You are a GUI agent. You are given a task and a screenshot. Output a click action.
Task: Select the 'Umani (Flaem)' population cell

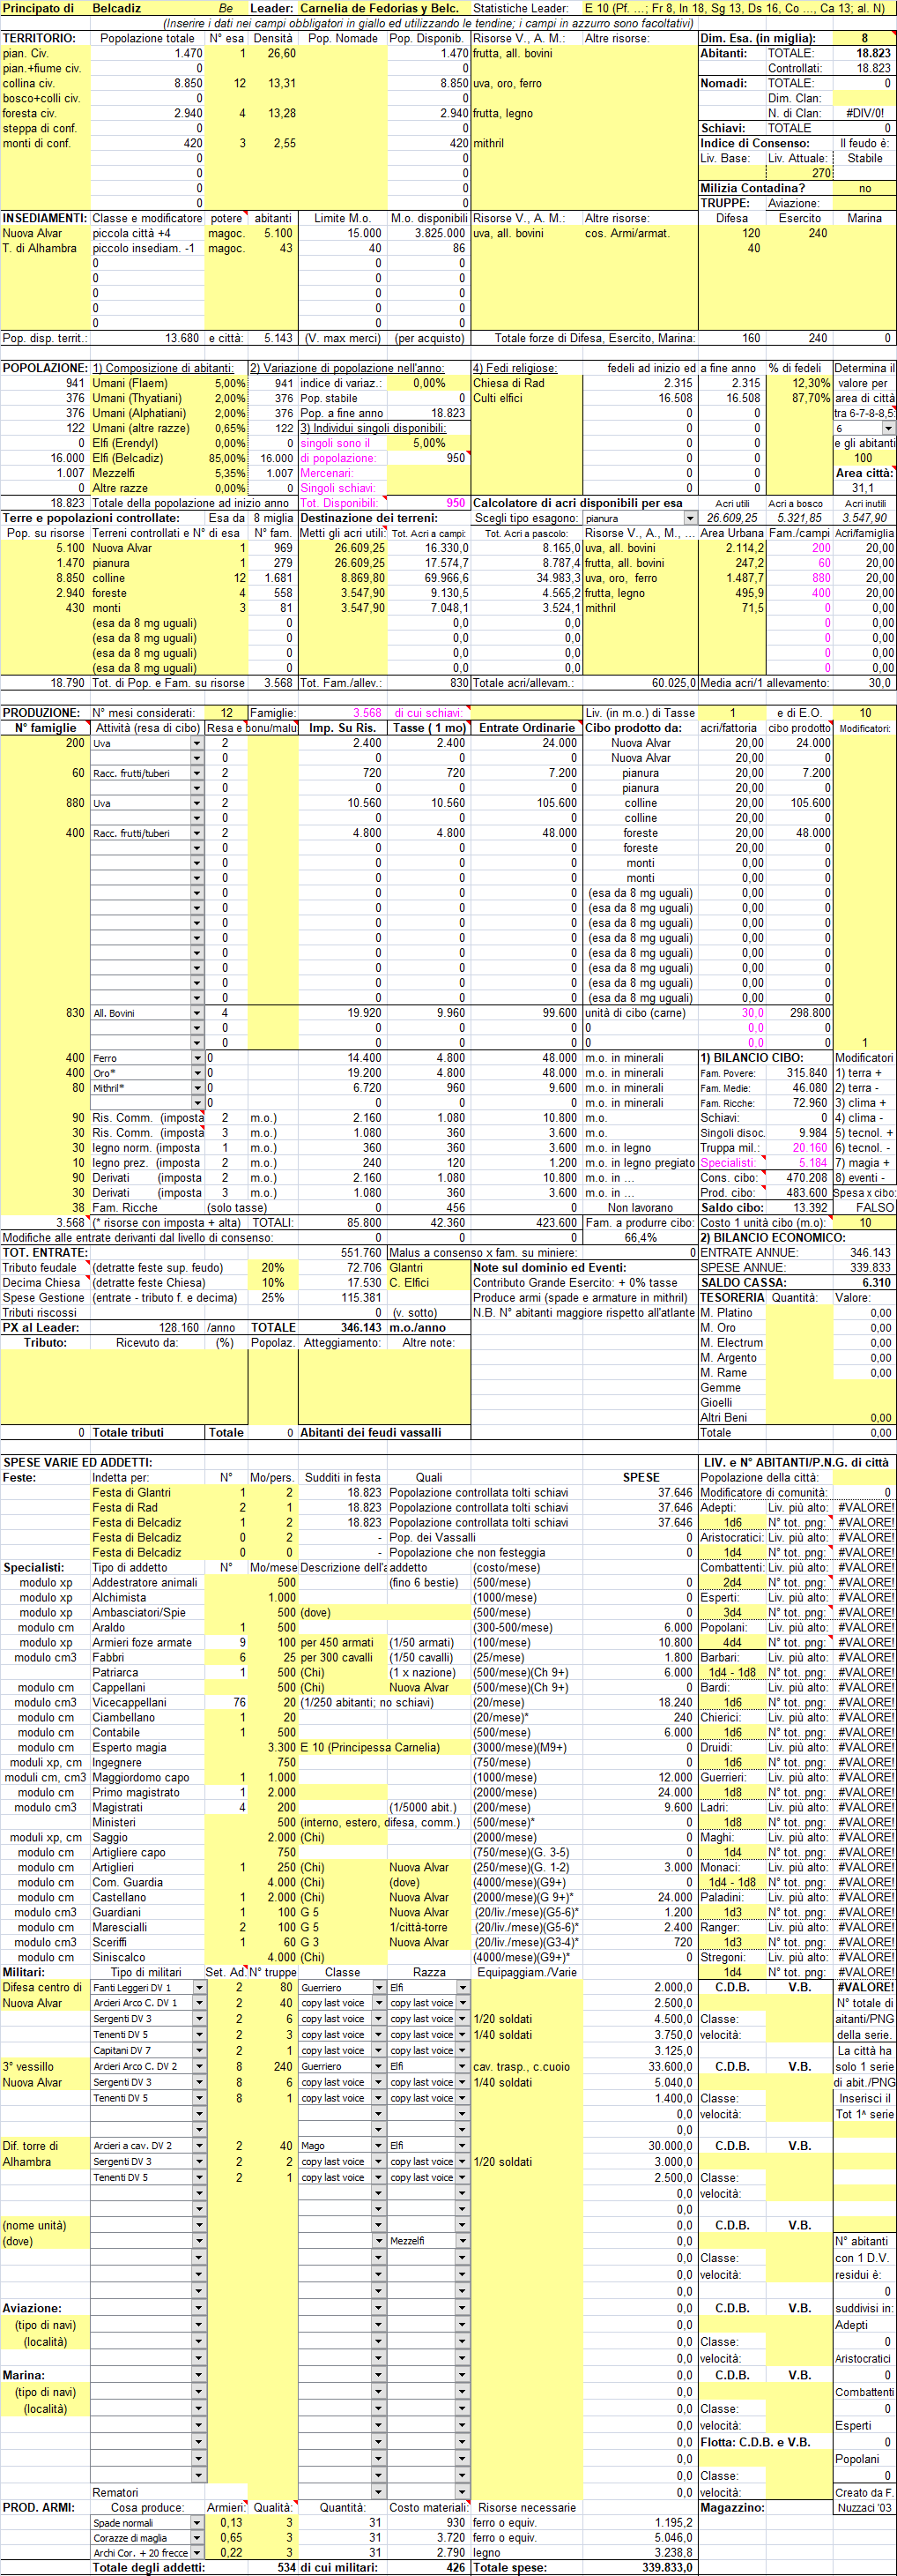pyautogui.click(x=148, y=383)
